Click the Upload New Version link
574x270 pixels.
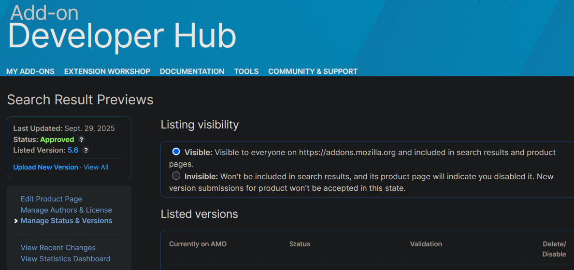click(46, 167)
